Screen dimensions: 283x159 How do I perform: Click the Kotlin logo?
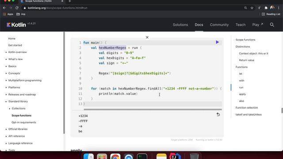point(16,25)
